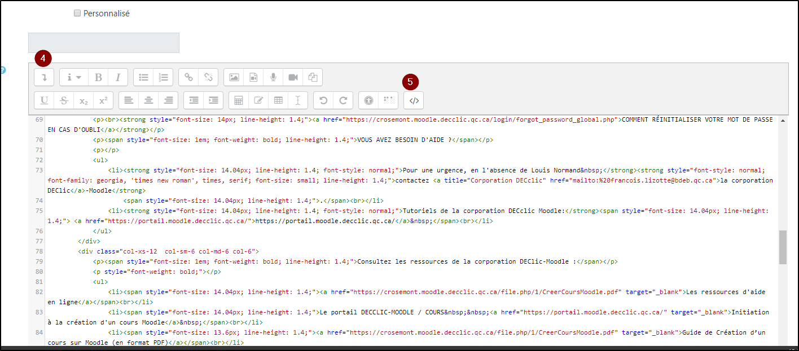The width and height of the screenshot is (799, 351).
Task: Insert an unordered bullet list
Action: click(144, 77)
